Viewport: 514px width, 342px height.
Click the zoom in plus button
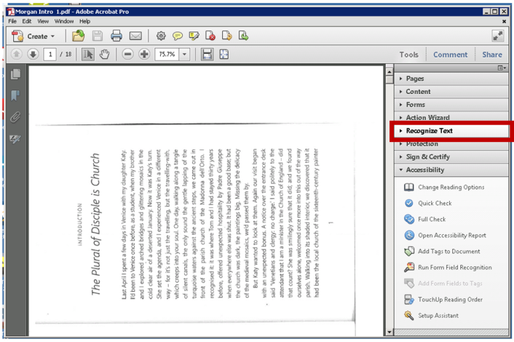coord(144,55)
